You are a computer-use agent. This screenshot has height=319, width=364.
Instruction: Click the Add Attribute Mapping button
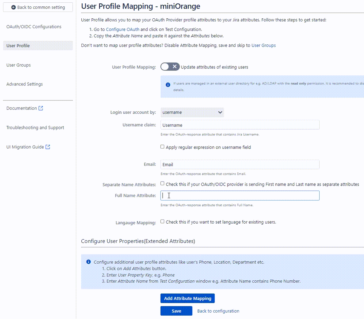click(187, 298)
